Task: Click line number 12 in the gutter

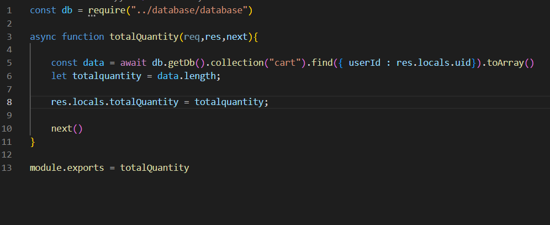Action: click(7, 155)
